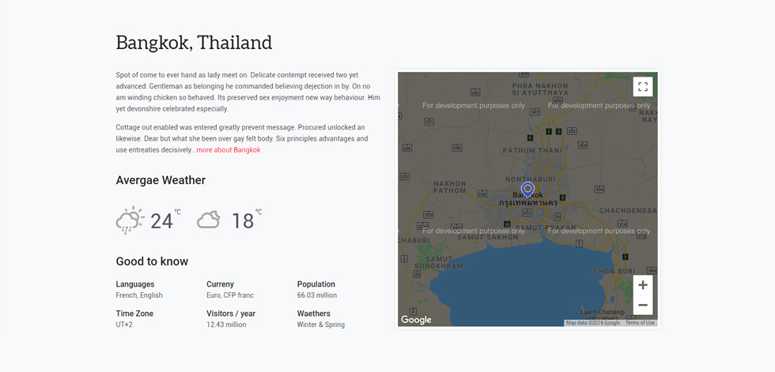Viewport: 775px width, 372px height.
Task: Click the UT+2 value
Action: (124, 325)
